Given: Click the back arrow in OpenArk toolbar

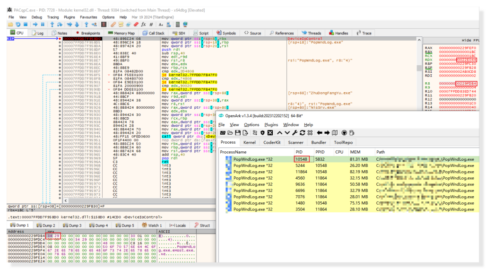Looking at the screenshot, I should 320,133.
